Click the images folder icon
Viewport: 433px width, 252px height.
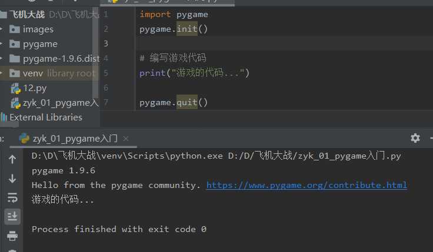click(x=15, y=29)
